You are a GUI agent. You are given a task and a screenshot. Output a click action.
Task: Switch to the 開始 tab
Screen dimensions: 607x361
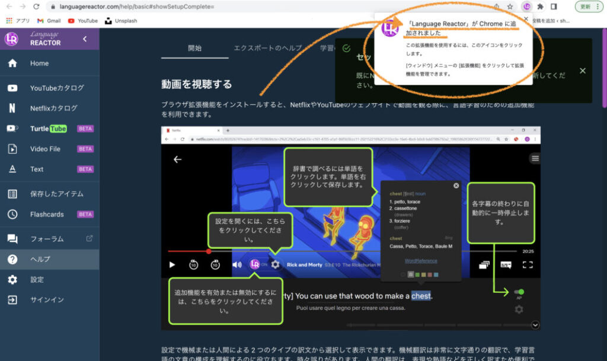point(194,49)
